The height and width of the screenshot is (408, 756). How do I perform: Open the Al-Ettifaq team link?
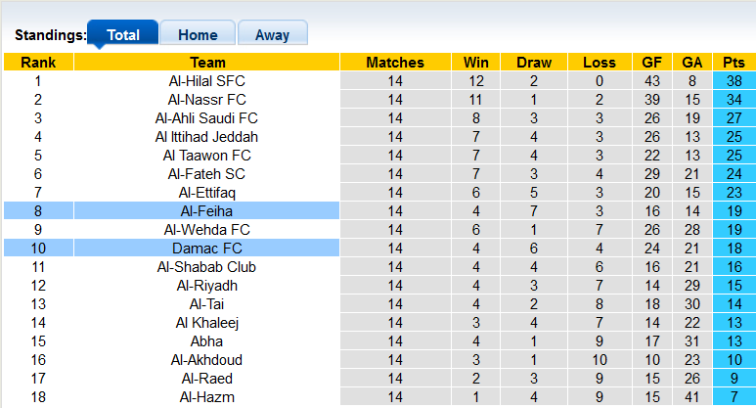pos(206,193)
